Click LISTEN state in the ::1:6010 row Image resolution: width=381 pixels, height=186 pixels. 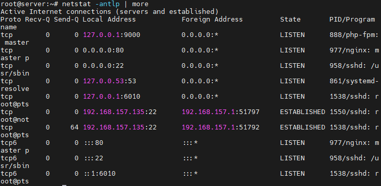tap(293, 174)
